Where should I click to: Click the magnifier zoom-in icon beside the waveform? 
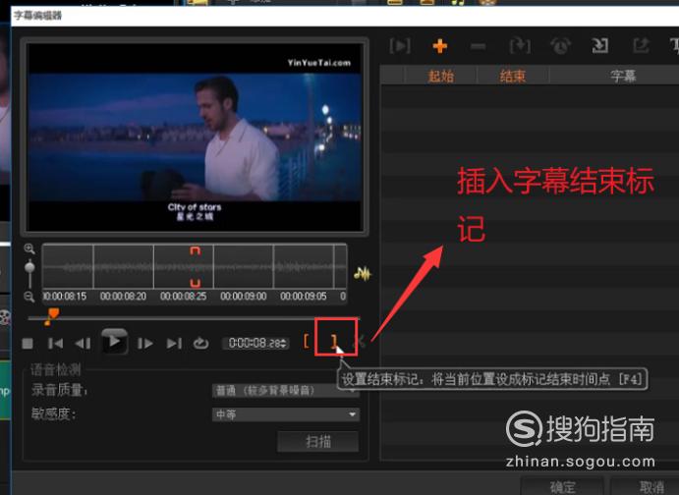pos(29,248)
